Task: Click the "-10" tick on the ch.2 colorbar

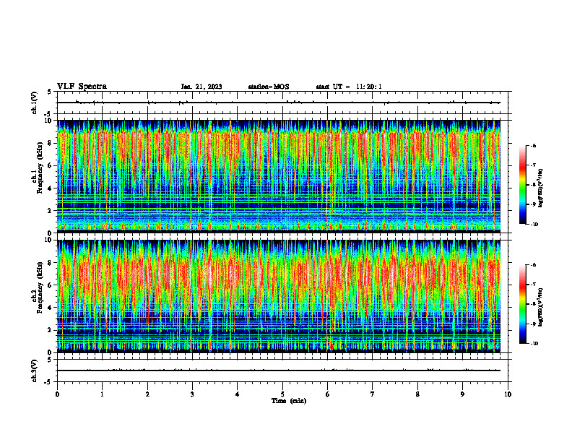Action: [x=534, y=344]
